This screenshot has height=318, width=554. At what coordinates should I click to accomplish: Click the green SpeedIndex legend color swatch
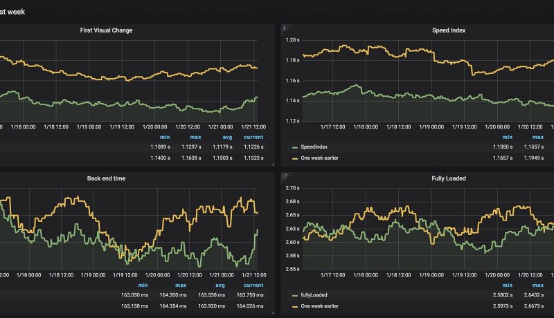[x=295, y=148]
